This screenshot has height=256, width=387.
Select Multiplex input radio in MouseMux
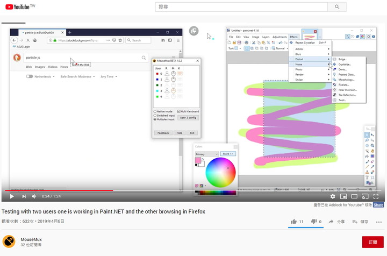155,119
